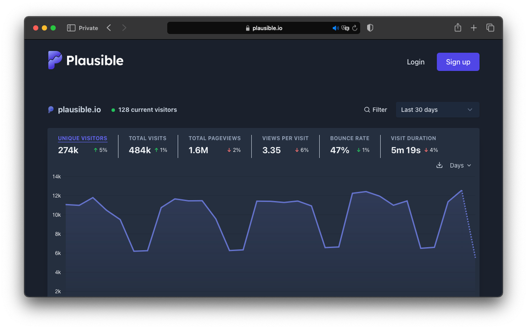Click the lock icon in address bar
The width and height of the screenshot is (527, 329).
(248, 28)
